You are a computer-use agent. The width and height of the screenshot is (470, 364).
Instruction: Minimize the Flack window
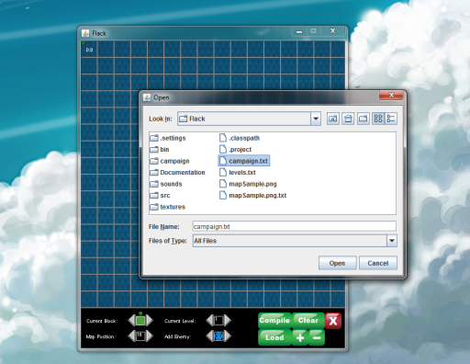299,31
